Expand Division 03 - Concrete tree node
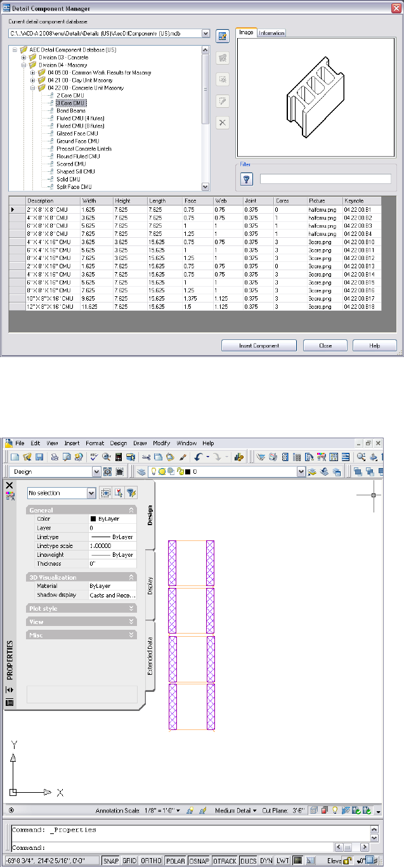This screenshot has height=867, width=404. tap(23, 57)
